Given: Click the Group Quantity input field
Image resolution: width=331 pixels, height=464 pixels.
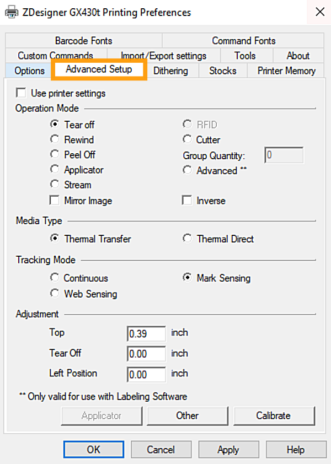Looking at the screenshot, I should coord(284,155).
